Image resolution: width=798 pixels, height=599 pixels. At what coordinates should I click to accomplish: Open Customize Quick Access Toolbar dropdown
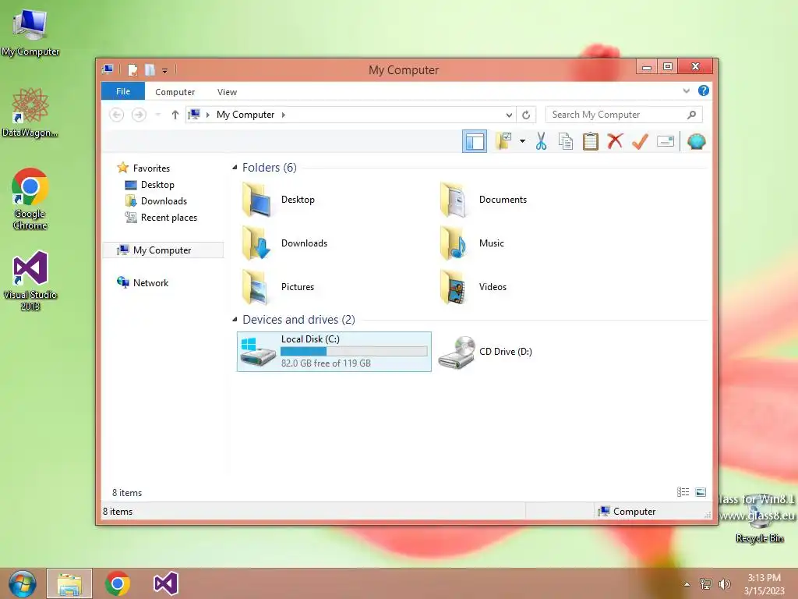pyautogui.click(x=165, y=71)
